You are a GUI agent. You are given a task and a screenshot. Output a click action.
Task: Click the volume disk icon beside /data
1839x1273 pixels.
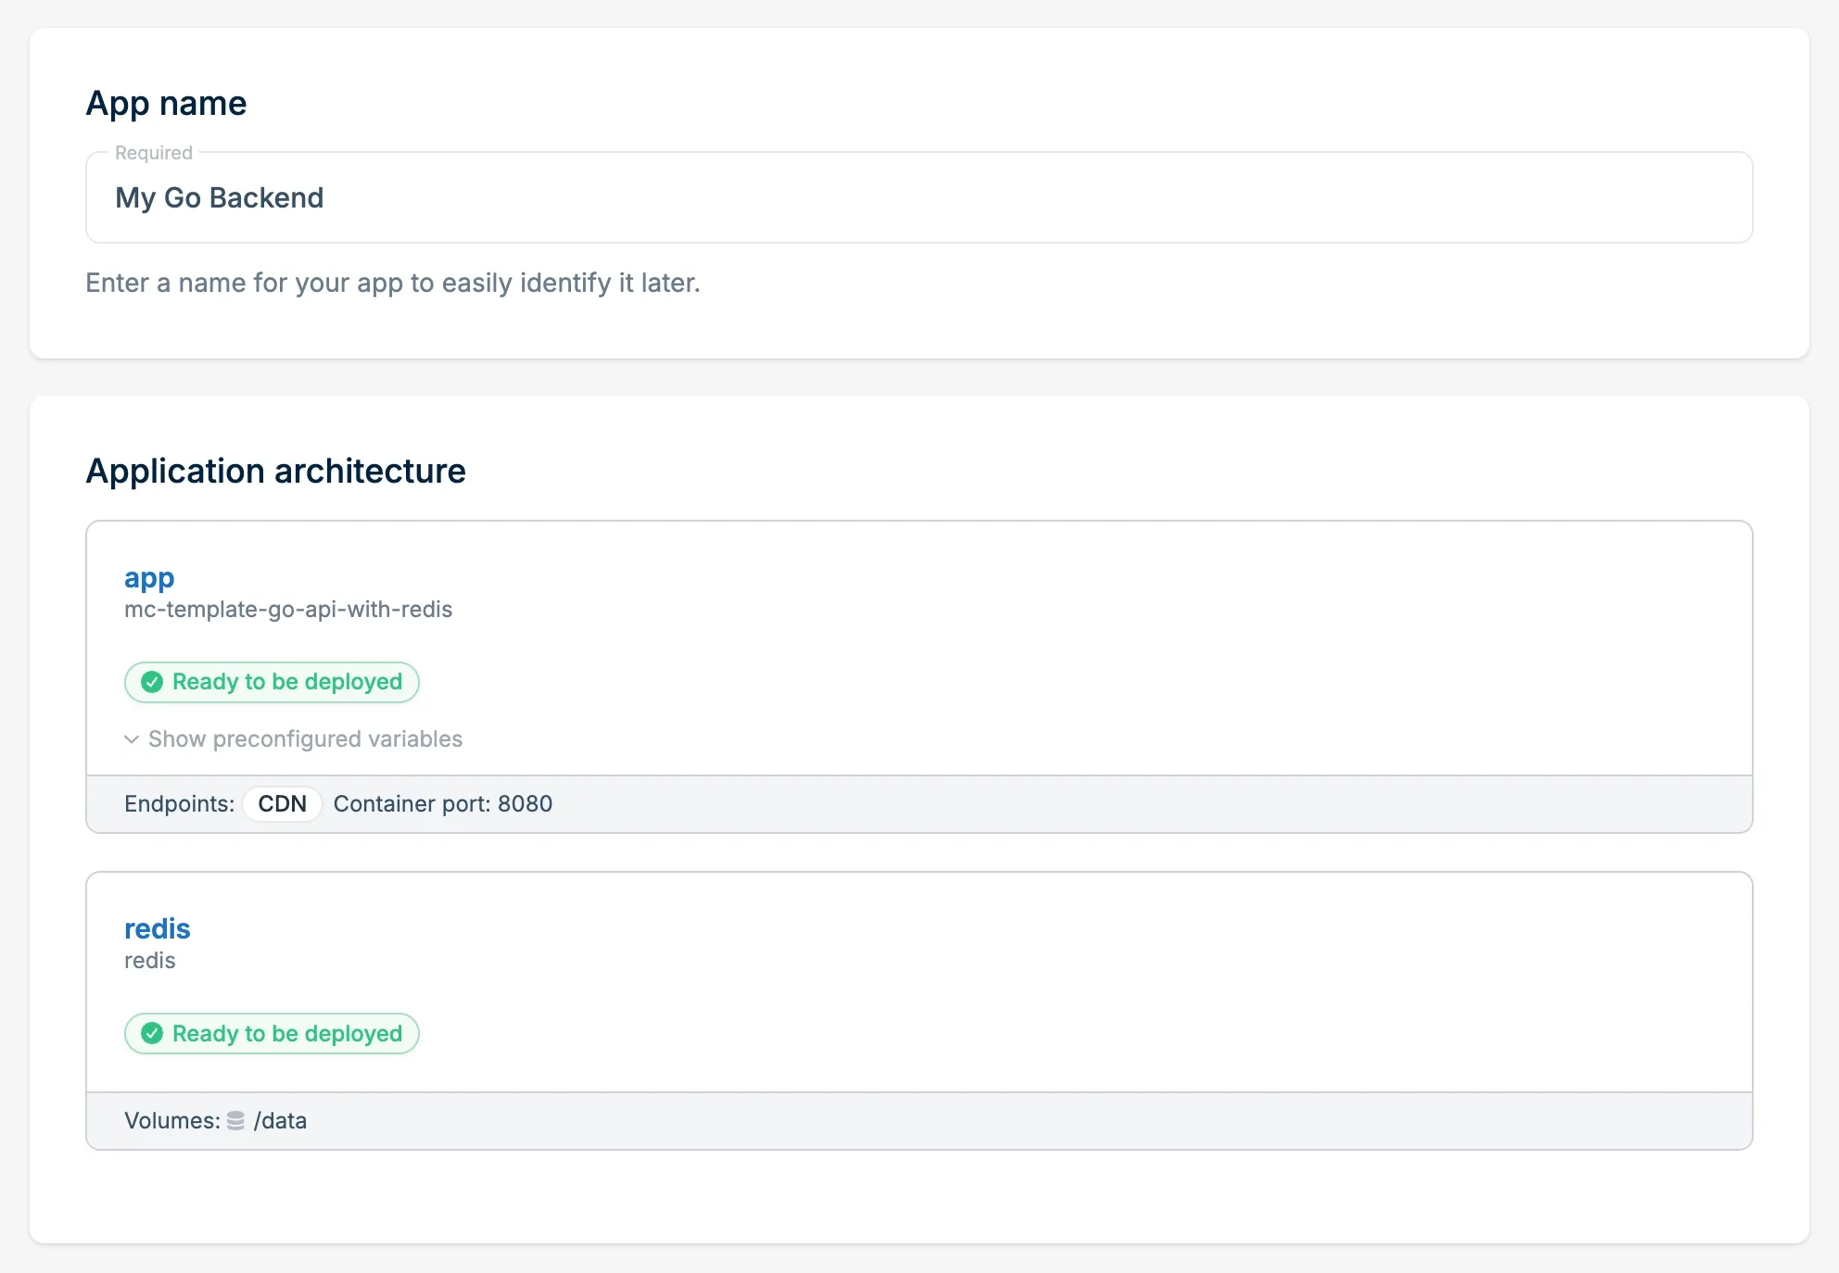(236, 1121)
